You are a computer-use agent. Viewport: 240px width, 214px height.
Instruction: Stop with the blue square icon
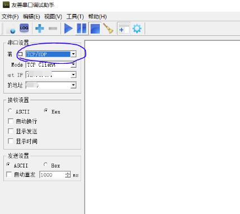pyautogui.click(x=95, y=29)
